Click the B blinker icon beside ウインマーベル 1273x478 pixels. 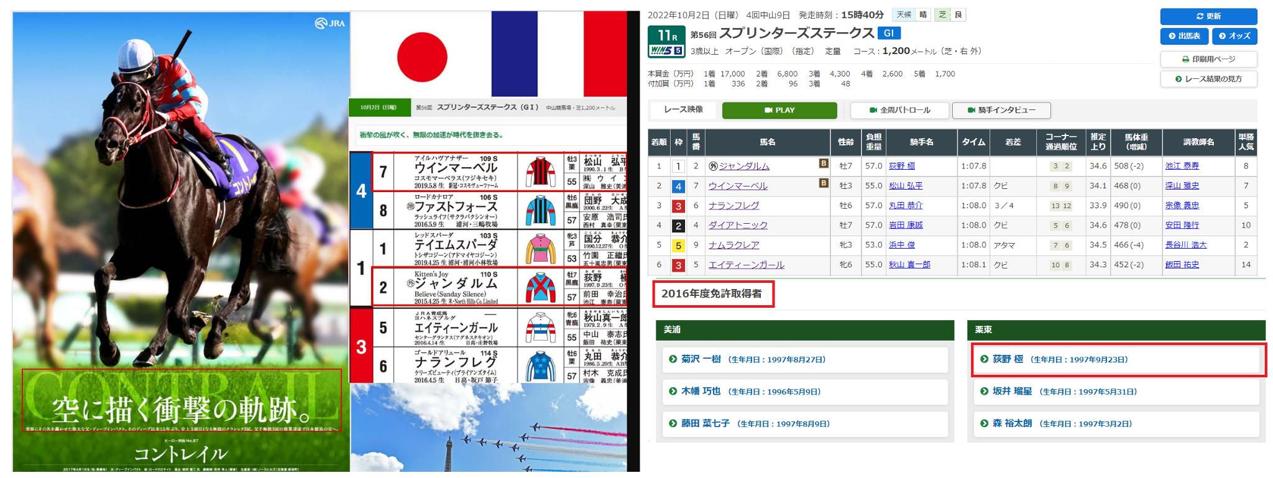pos(824,183)
